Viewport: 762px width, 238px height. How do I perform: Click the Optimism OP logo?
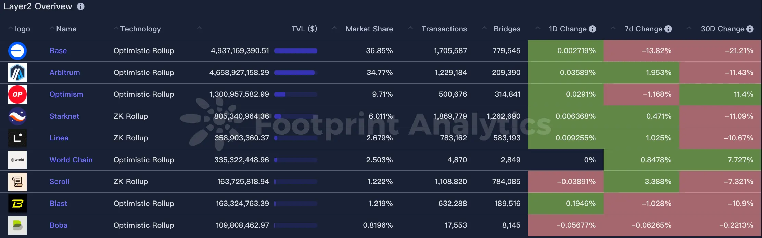click(x=17, y=94)
